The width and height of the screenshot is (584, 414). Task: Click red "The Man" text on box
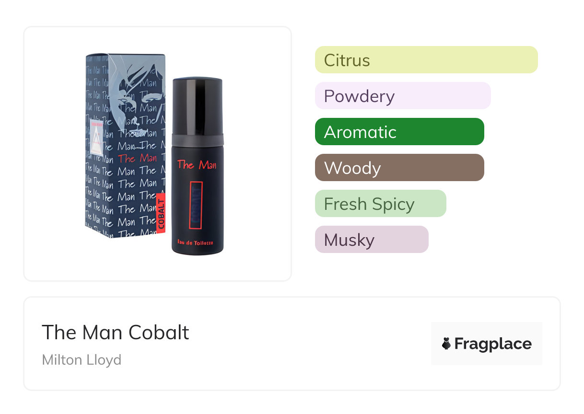point(138,158)
